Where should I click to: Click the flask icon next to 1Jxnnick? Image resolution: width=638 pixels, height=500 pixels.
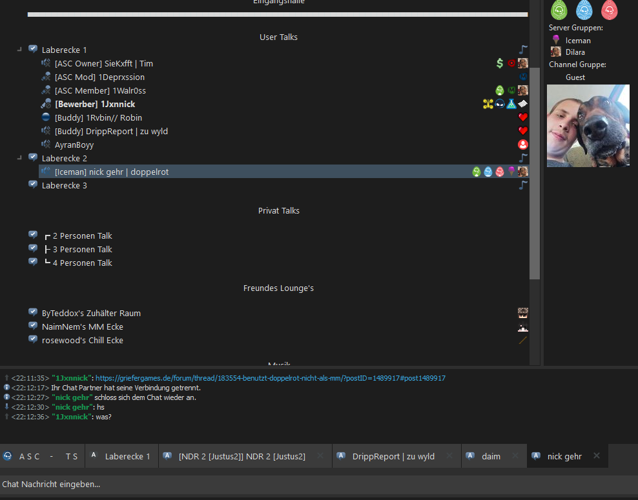click(x=511, y=104)
